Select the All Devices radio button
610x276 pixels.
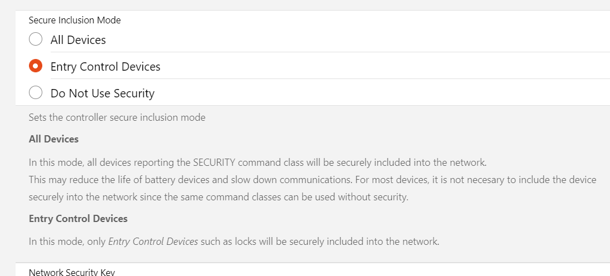pos(36,40)
